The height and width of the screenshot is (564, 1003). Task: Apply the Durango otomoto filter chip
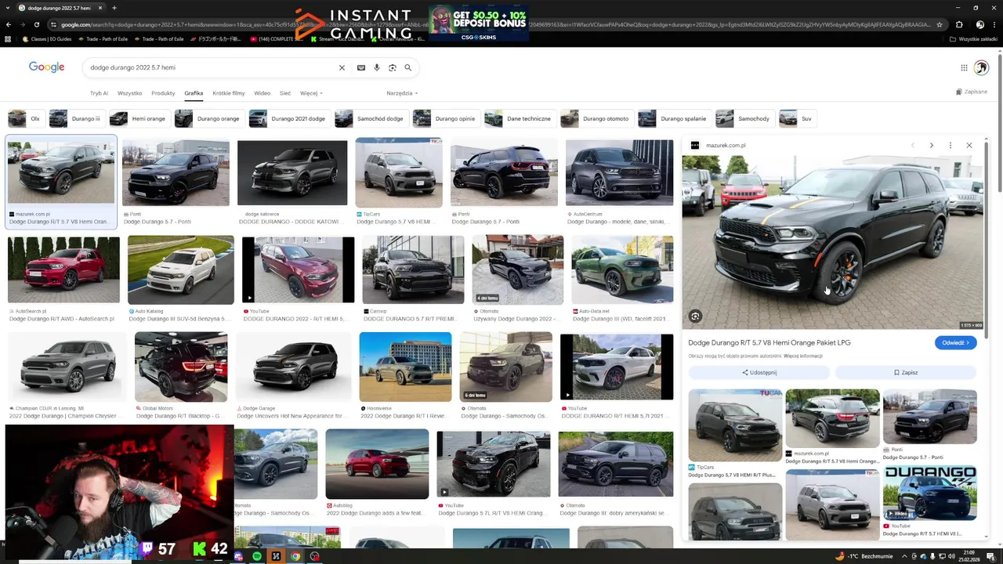(596, 118)
